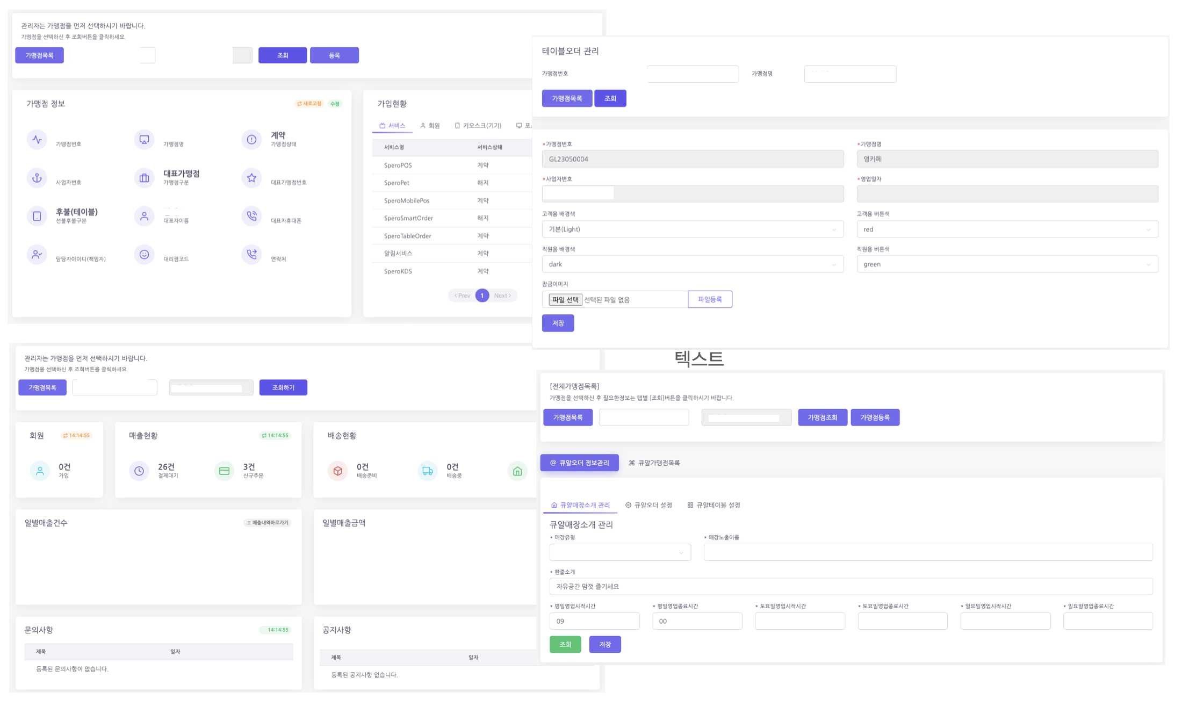Click the 문의사항 14:14:55 timestamp badge
This screenshot has height=721, width=1182.
[276, 630]
